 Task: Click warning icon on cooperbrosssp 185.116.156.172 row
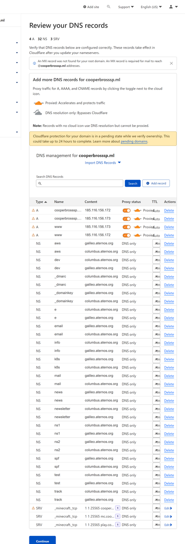pos(33,210)
